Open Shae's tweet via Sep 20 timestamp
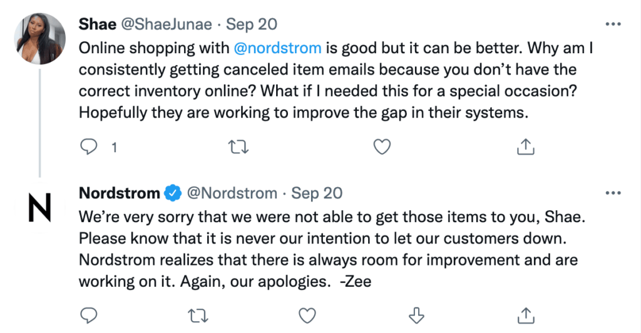The height and width of the screenshot is (333, 641). coord(252,25)
